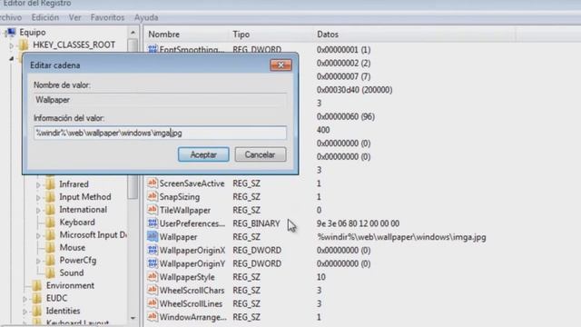The width and height of the screenshot is (581, 327).
Task: Select the Environment registry key
Action: pos(70,286)
